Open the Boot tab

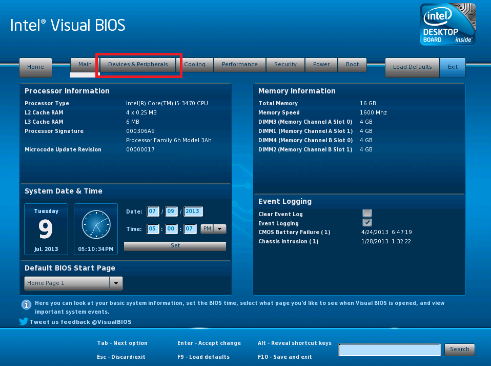click(x=352, y=64)
